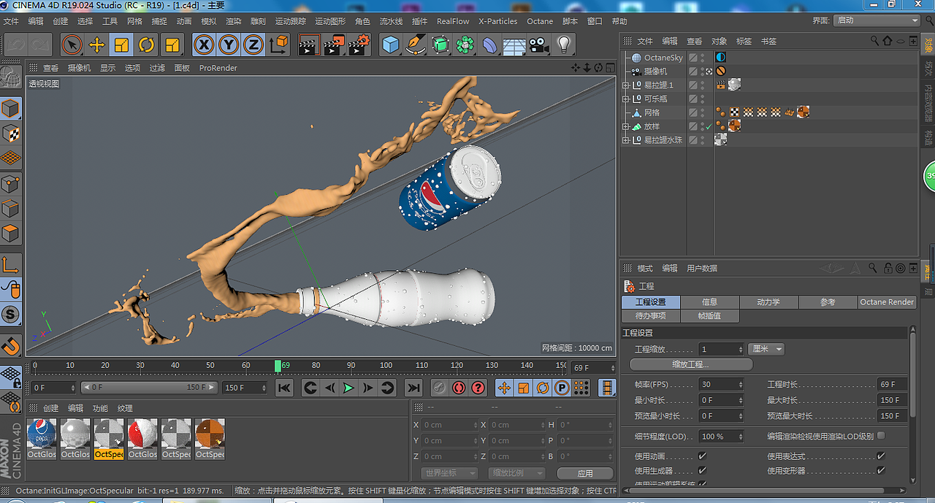
Task: Toggle Z axis lock
Action: pyautogui.click(x=253, y=45)
